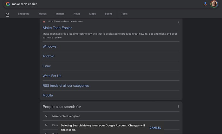222x134 pixels.
Task: Cancel deleting search history
Action: click(155, 128)
